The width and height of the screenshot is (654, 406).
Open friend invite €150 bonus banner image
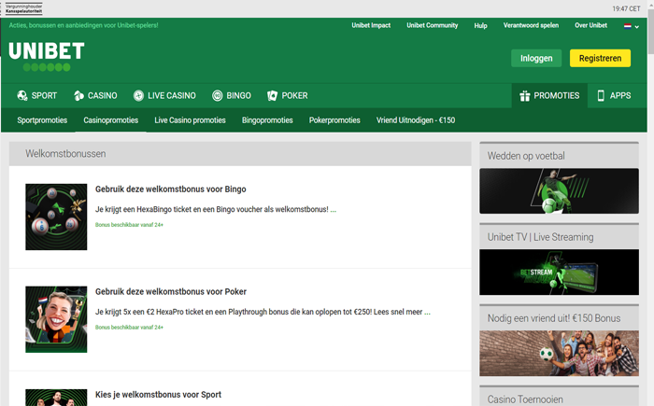tap(559, 354)
